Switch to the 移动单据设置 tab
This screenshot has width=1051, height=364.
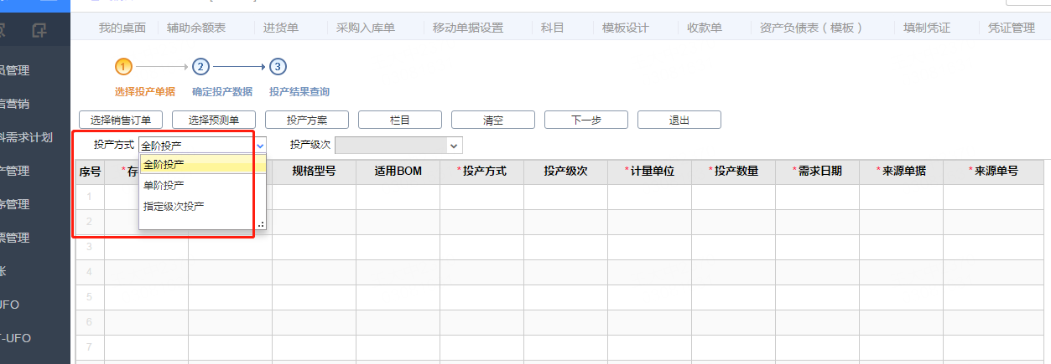tap(468, 28)
